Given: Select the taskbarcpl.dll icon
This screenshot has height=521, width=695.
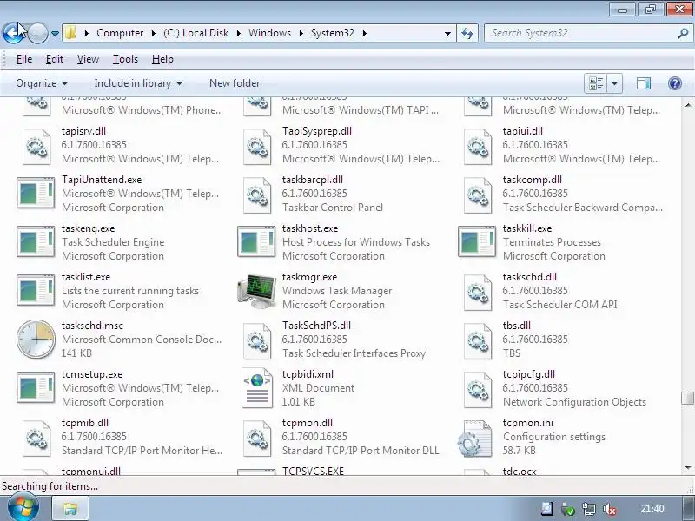Looking at the screenshot, I should [257, 195].
